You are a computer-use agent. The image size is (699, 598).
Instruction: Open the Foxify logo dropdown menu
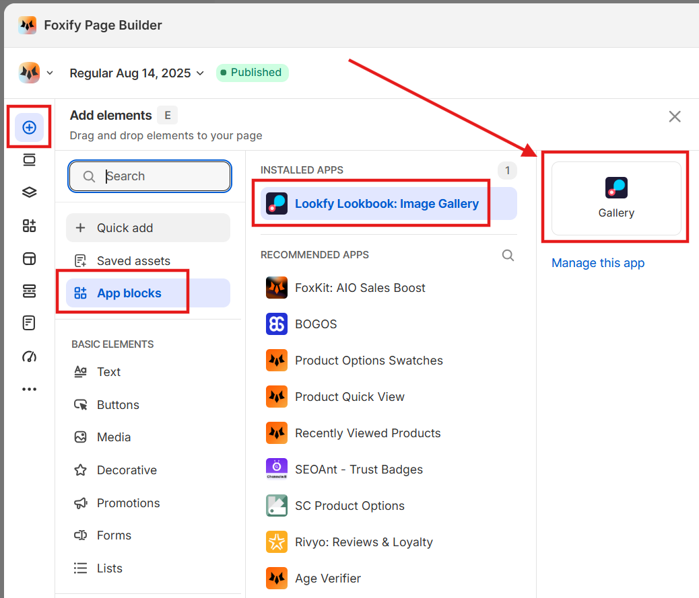[x=36, y=73]
